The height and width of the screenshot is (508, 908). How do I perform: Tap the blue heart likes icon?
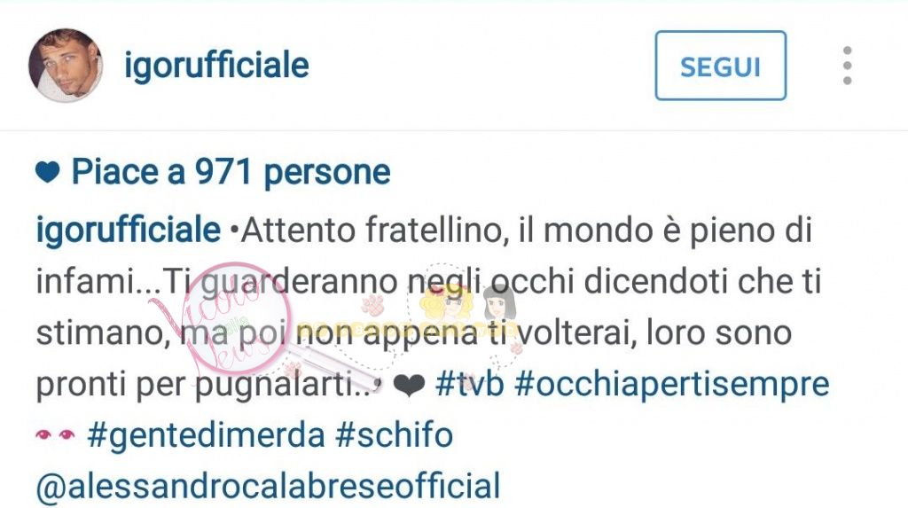pyautogui.click(x=48, y=172)
